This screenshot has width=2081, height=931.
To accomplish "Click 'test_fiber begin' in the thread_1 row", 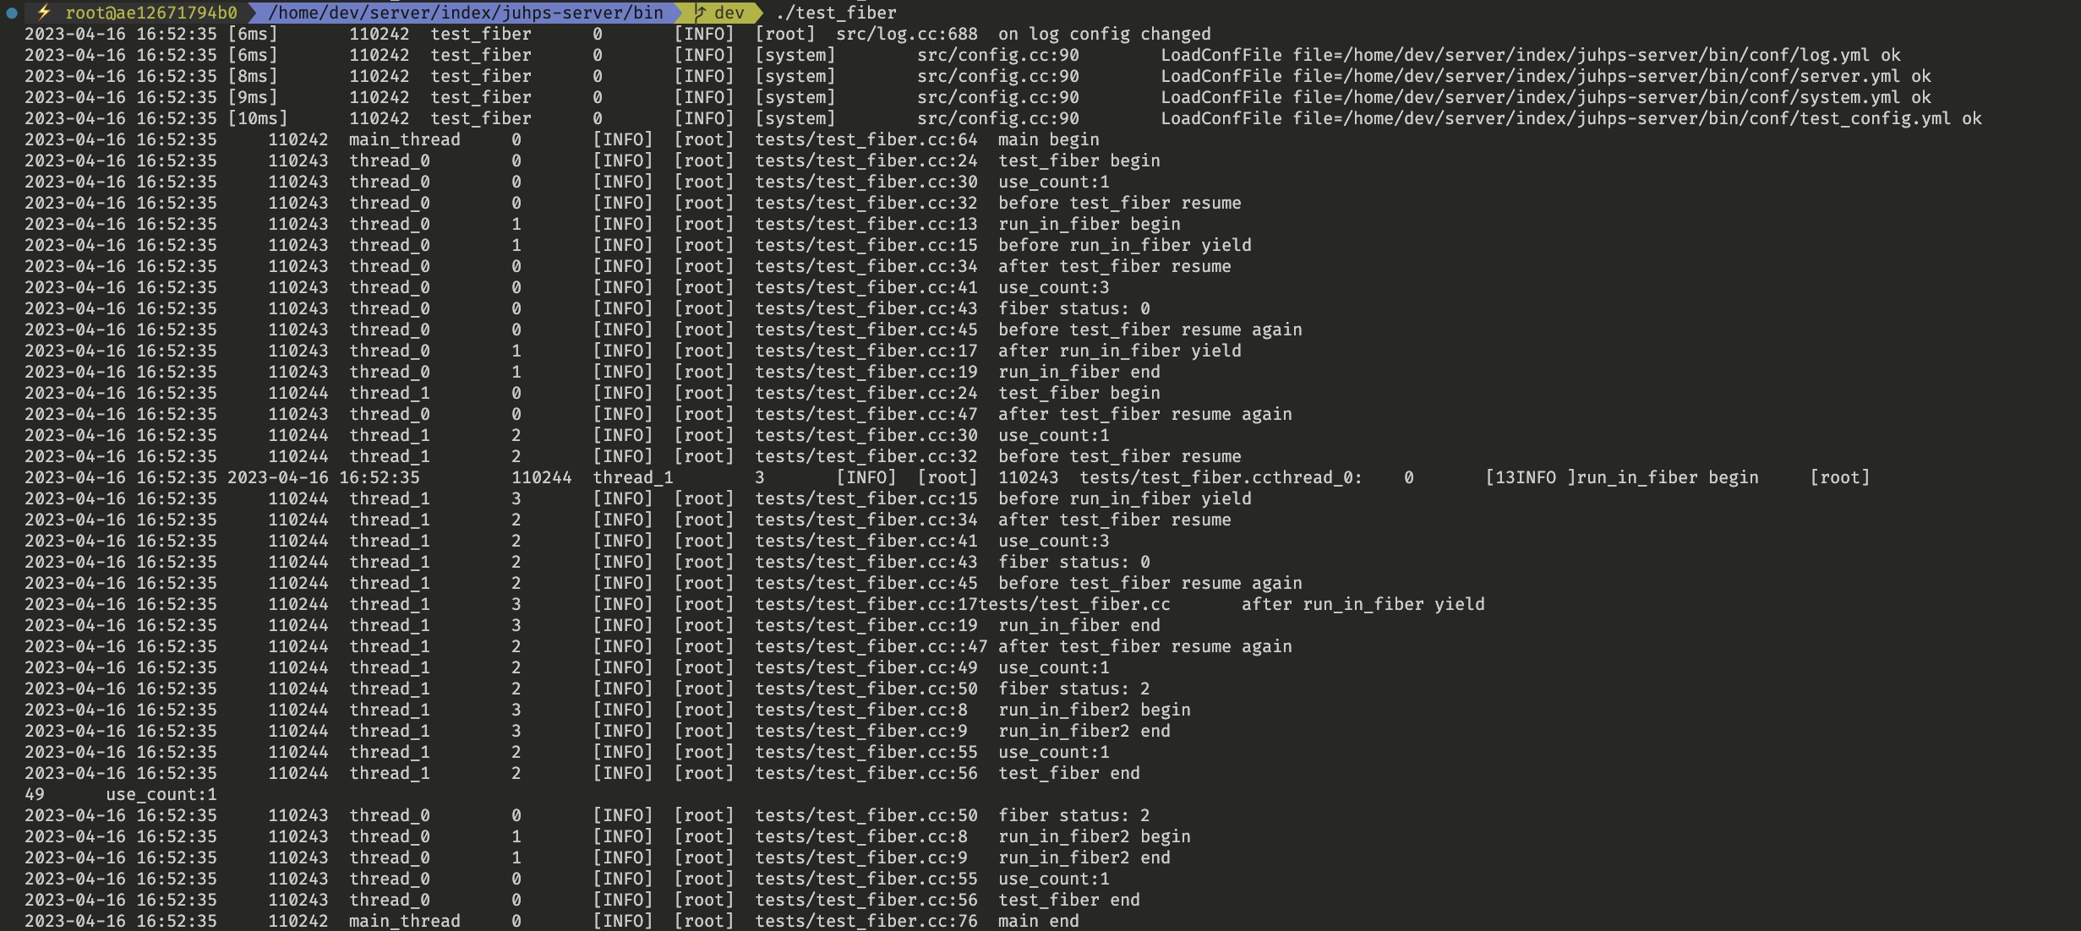I will click(x=1079, y=393).
